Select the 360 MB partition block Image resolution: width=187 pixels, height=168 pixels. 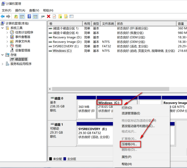pyautogui.click(x=86, y=107)
